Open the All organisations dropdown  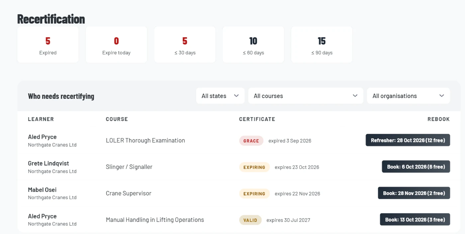pos(408,96)
